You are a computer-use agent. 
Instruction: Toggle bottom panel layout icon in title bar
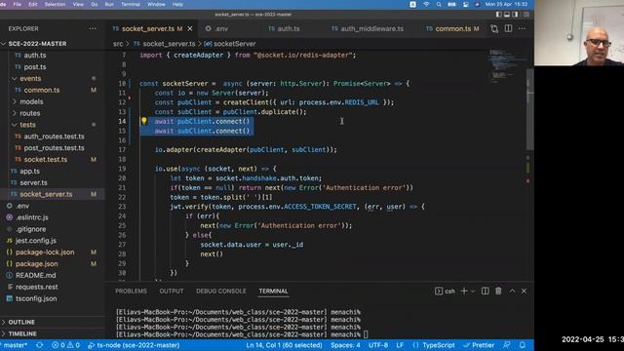pos(507,15)
